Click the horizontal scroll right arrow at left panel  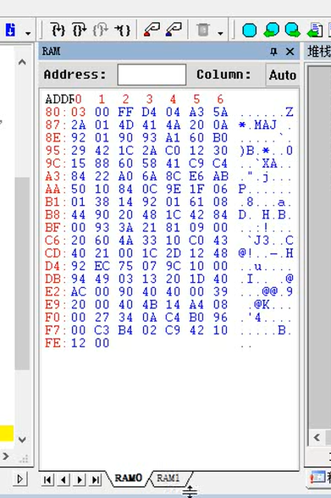(6, 456)
